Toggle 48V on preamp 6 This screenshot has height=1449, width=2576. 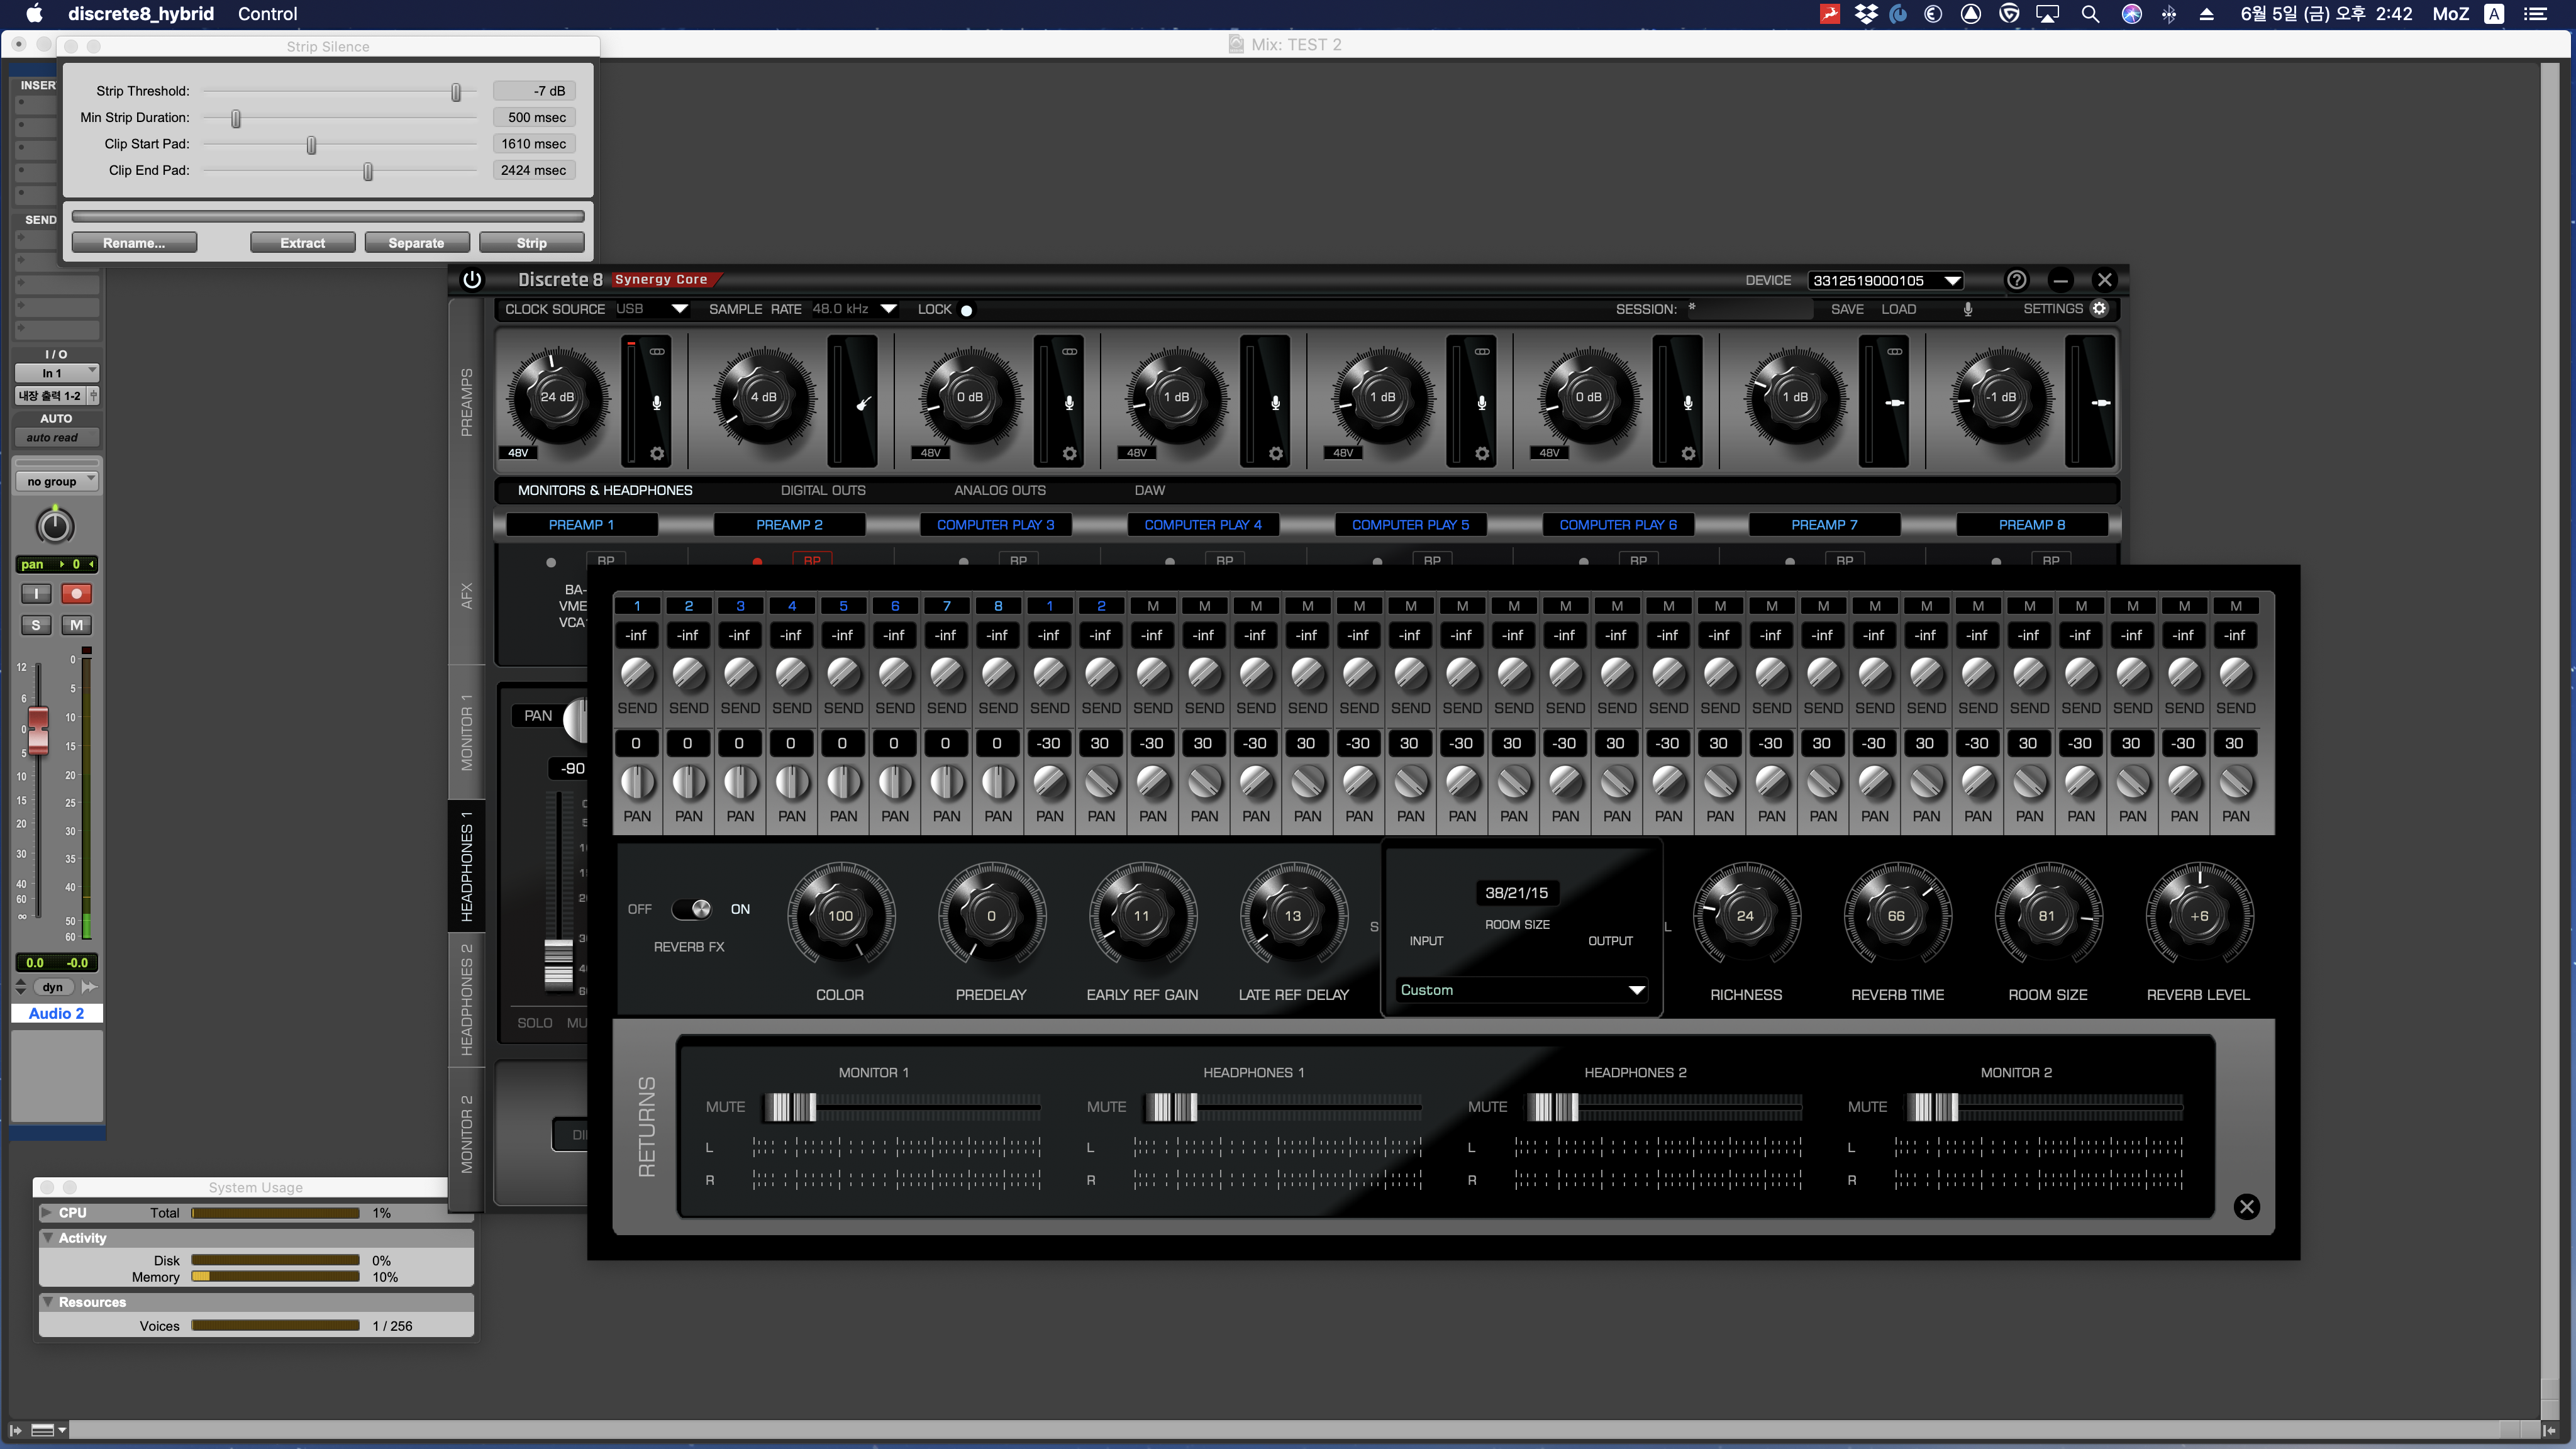[1549, 453]
